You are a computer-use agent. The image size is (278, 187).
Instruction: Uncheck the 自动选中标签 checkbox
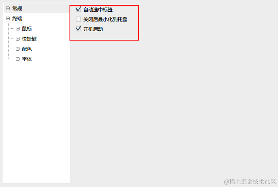[x=78, y=9]
